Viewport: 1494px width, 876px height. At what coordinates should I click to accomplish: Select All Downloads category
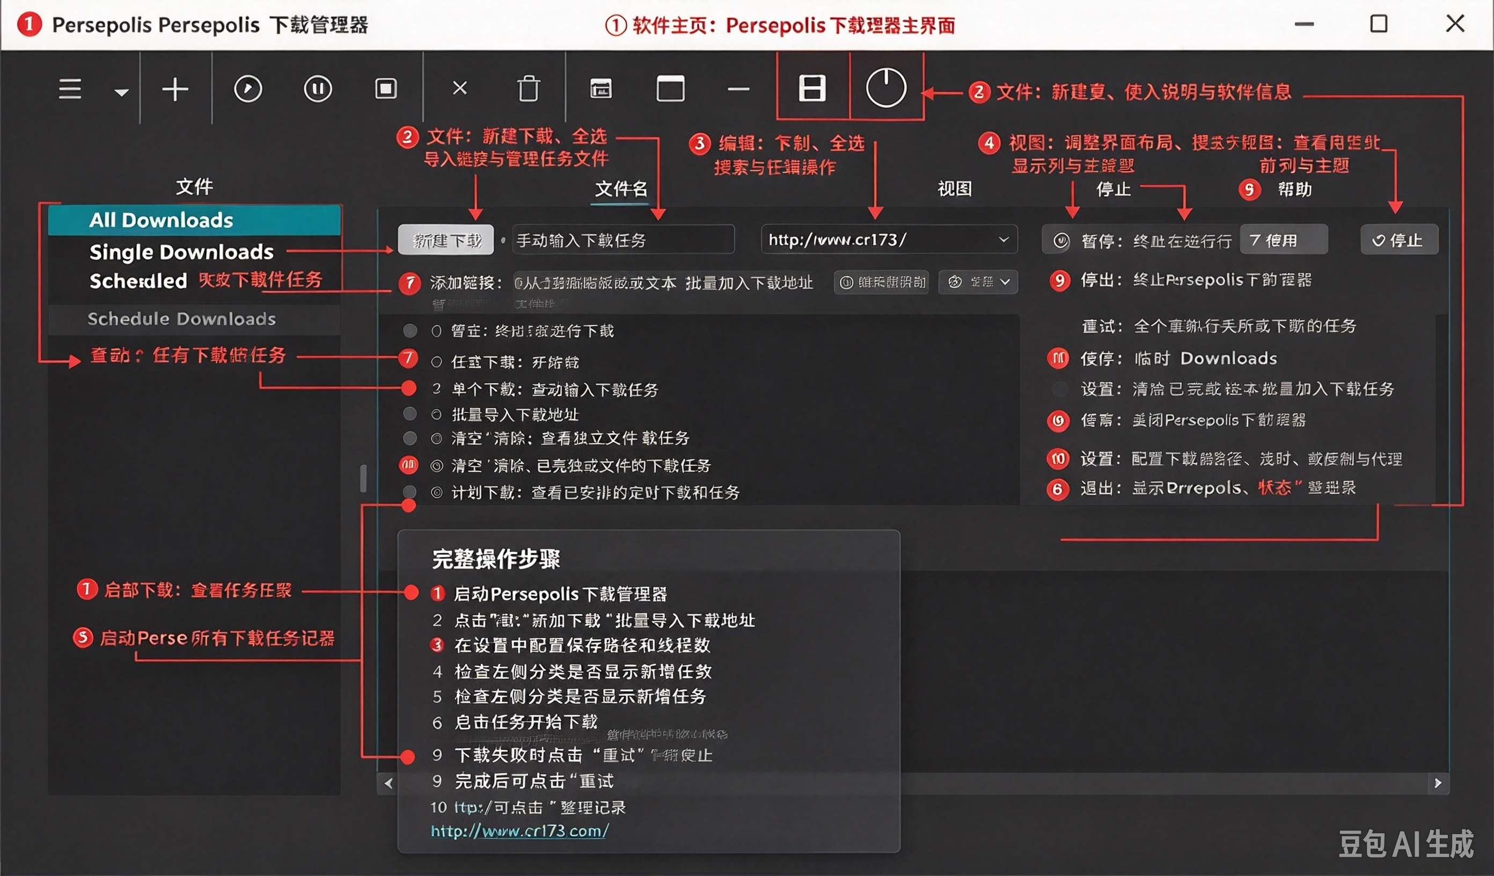pos(194,220)
